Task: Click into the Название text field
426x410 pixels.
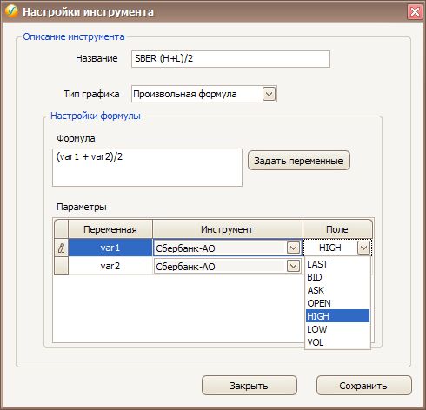Action: [x=230, y=59]
